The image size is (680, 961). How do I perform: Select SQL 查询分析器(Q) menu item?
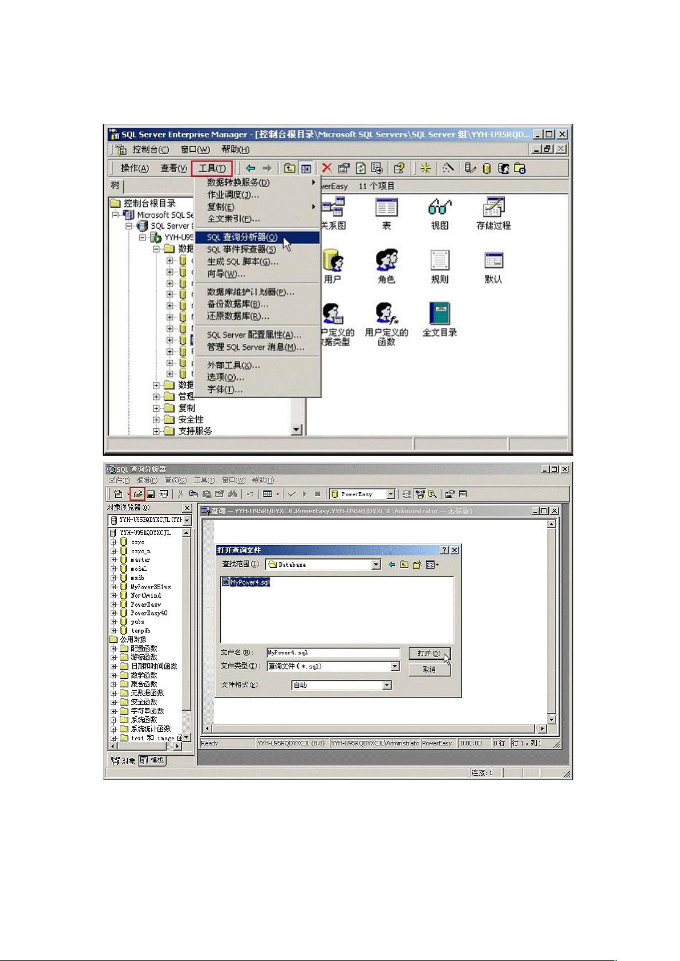pos(257,237)
